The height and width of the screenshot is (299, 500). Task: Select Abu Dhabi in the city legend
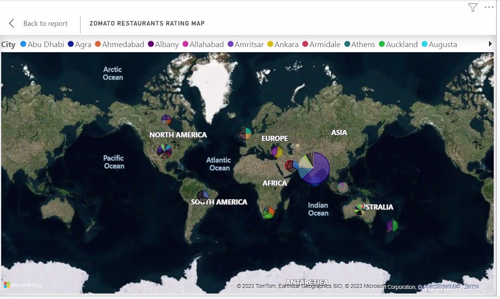point(42,44)
